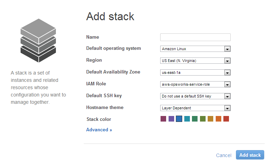
Task: Select the red stack color swatch
Action: pyautogui.click(x=226, y=119)
